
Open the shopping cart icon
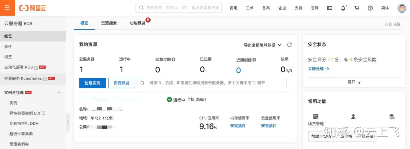pos(356,8)
